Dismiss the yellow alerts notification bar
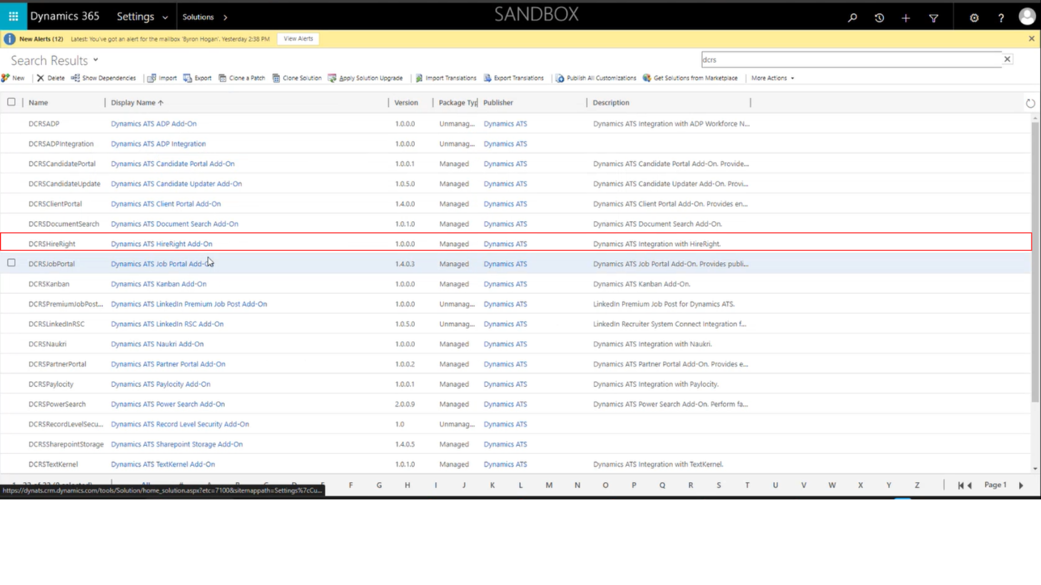The image size is (1041, 585). tap(1031, 38)
